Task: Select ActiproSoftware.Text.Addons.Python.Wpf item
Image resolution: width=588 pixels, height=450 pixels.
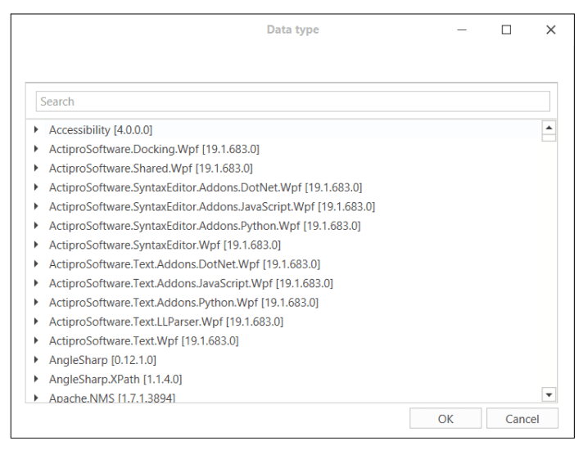Action: tap(183, 302)
